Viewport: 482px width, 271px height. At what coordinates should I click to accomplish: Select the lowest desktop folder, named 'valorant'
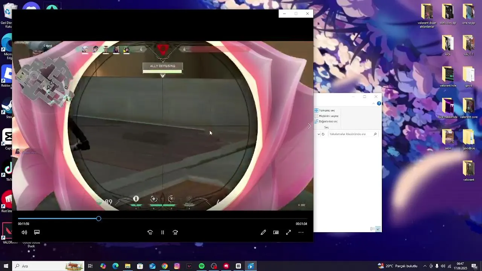468,171
